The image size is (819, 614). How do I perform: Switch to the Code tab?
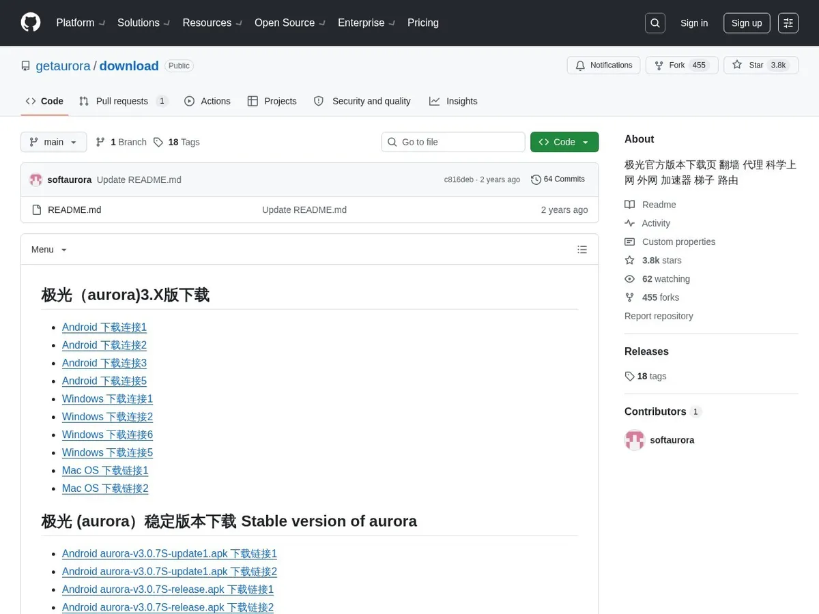tap(44, 101)
